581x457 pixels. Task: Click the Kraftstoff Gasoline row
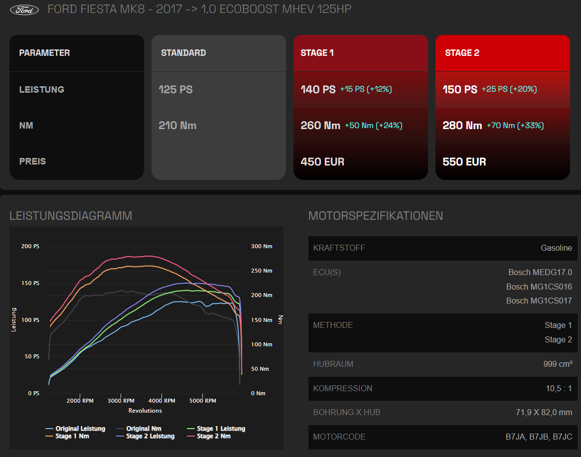(x=443, y=248)
